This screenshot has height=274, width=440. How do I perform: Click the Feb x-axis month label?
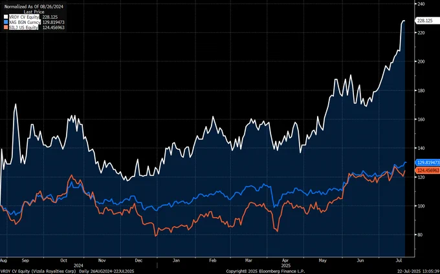click(x=213, y=260)
